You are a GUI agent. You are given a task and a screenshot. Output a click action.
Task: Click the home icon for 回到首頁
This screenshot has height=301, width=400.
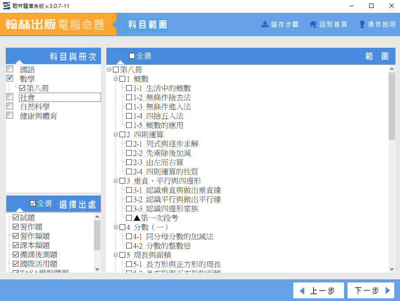pos(313,24)
